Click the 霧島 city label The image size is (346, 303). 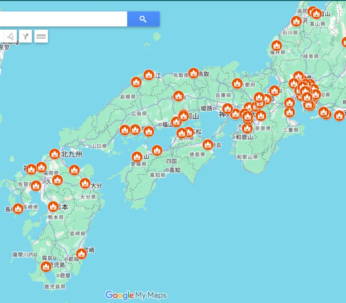click(47, 258)
